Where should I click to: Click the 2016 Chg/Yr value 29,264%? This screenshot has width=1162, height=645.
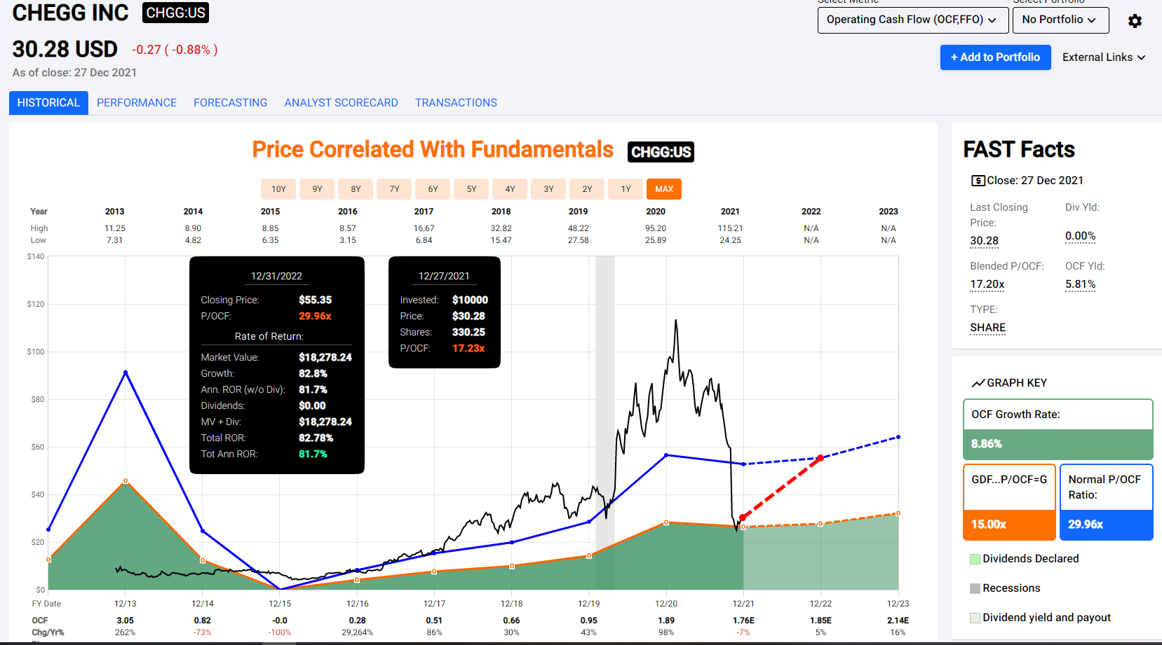357,632
